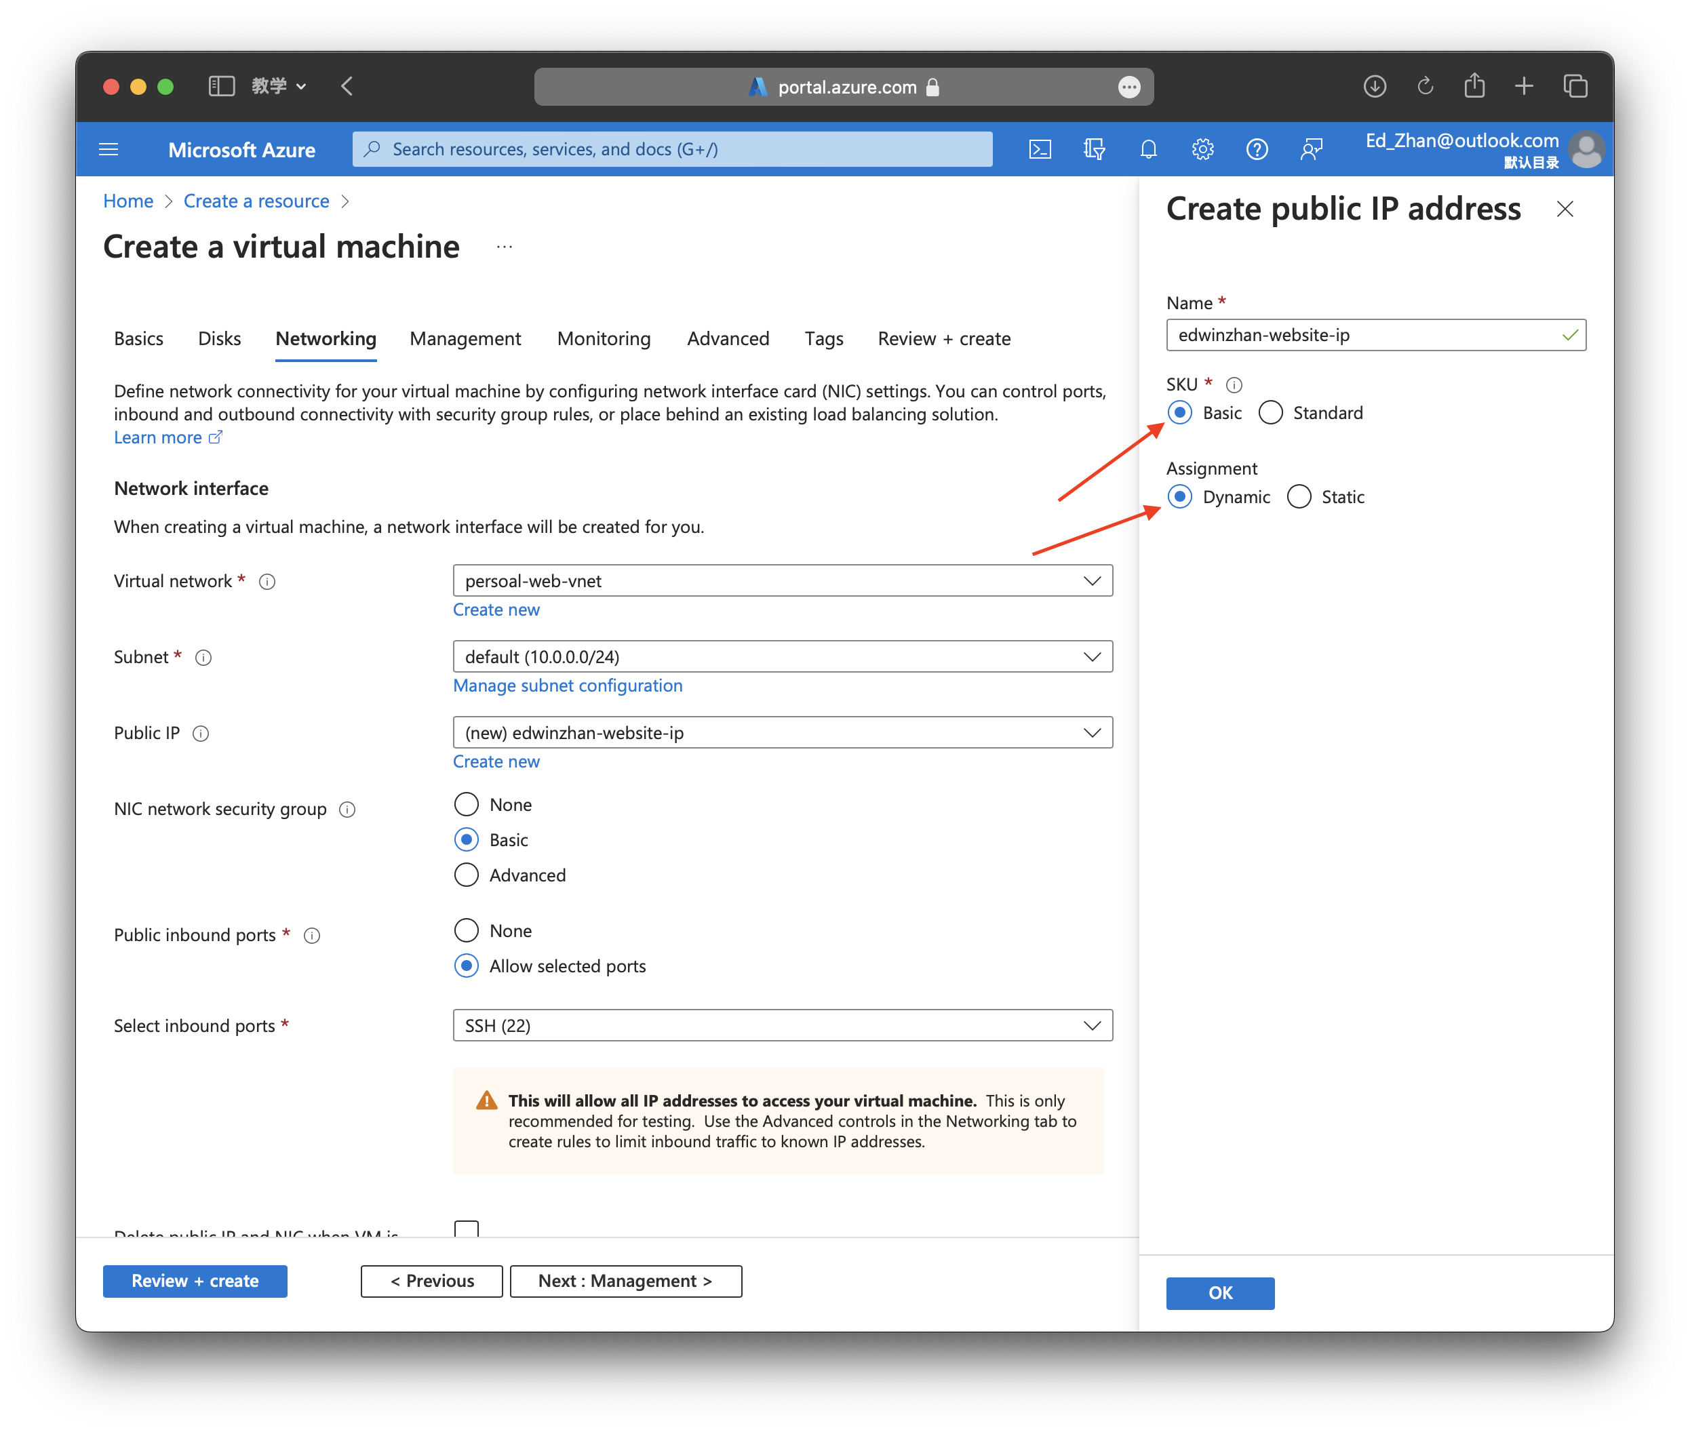Screen dimensions: 1690x1432
Task: Open the notifications bell
Action: (x=1148, y=149)
